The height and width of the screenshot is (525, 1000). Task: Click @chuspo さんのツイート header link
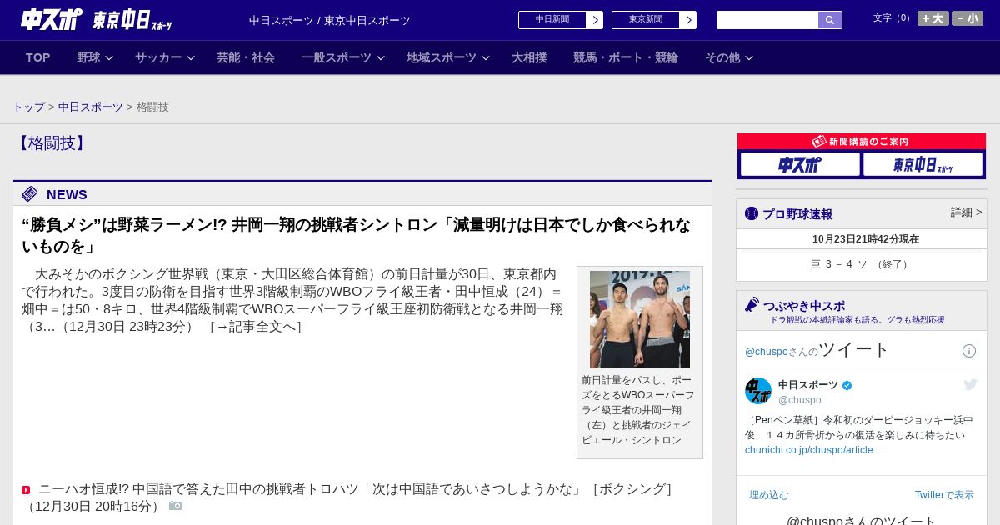(817, 349)
